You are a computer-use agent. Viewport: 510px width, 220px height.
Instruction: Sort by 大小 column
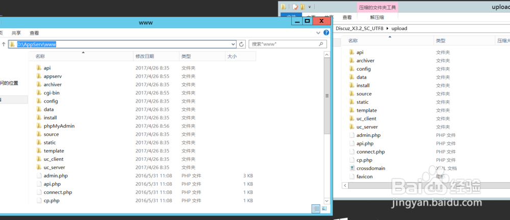[240, 56]
